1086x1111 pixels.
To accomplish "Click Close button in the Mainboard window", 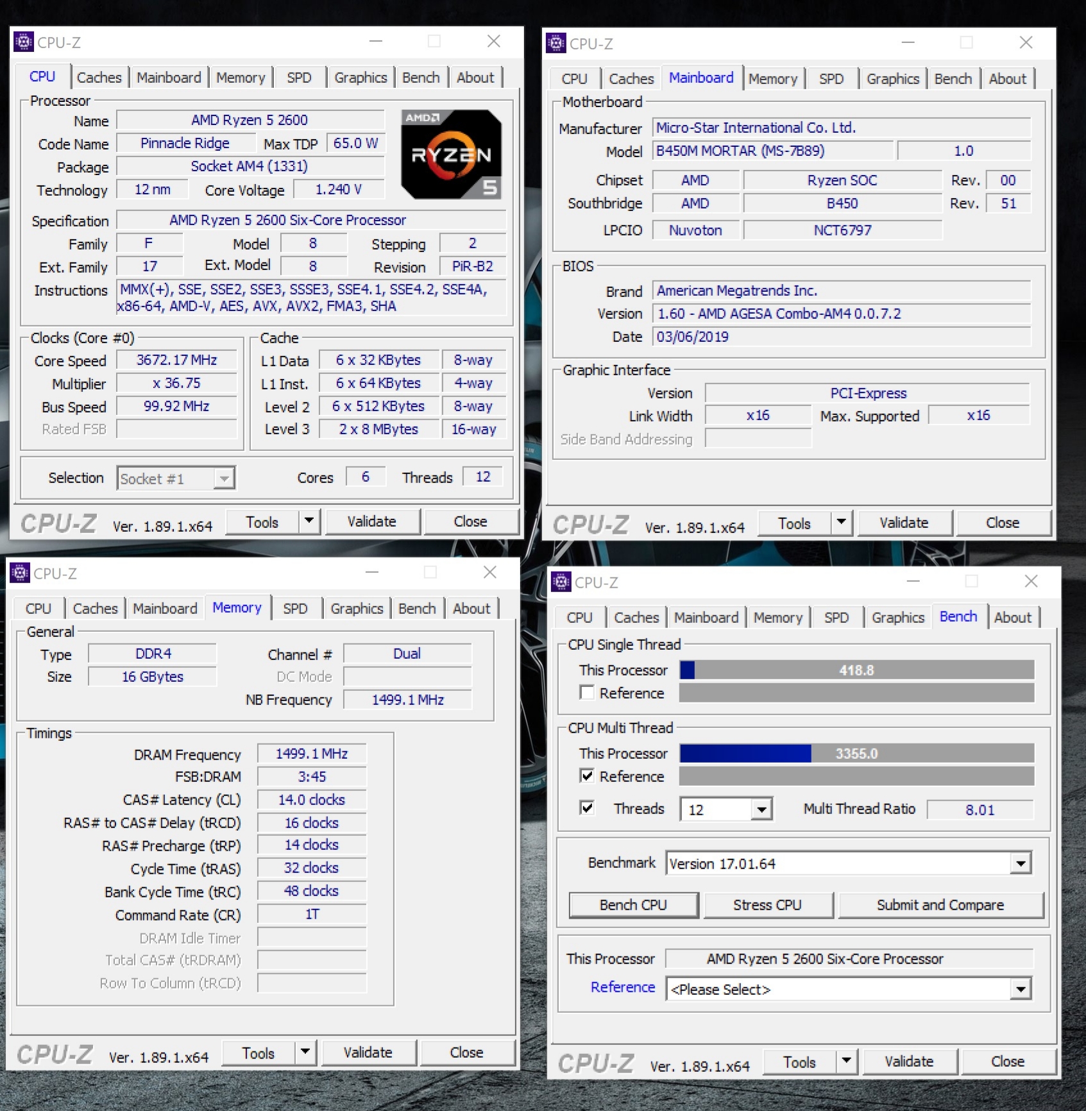I will 1003,523.
